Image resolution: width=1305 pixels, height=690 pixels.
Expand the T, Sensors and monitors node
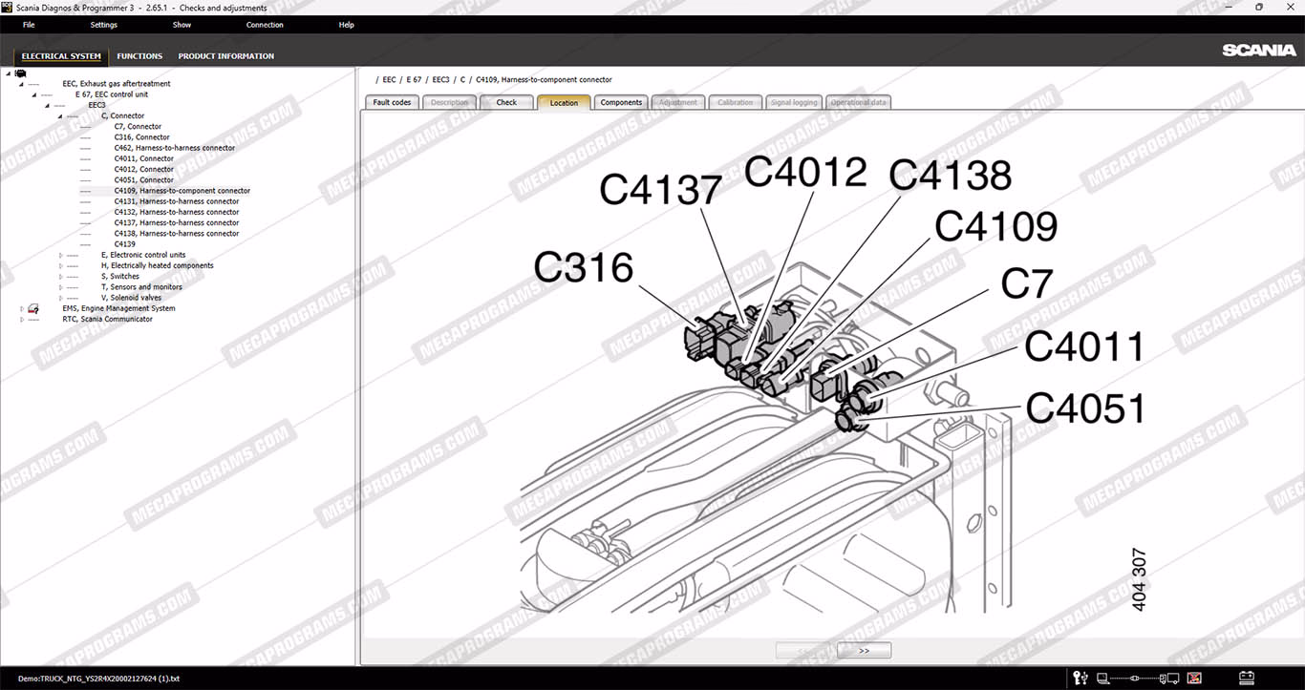pos(60,286)
